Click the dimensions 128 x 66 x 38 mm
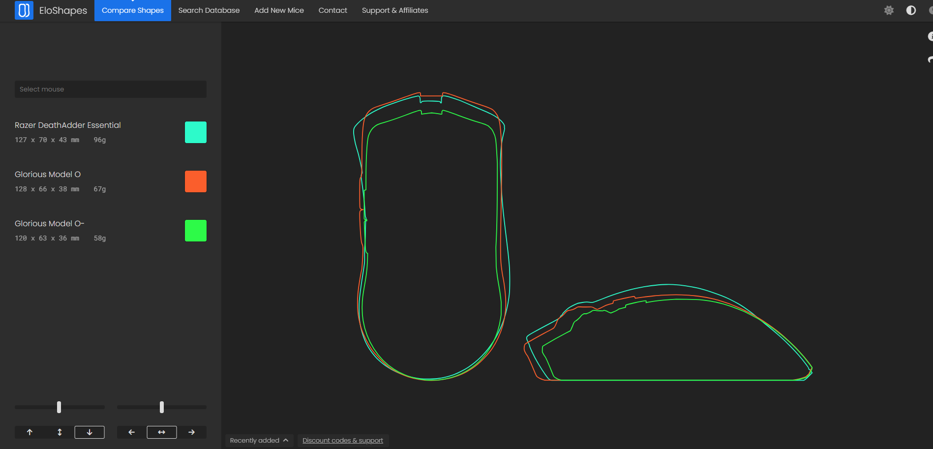This screenshot has height=449, width=933. coord(47,189)
